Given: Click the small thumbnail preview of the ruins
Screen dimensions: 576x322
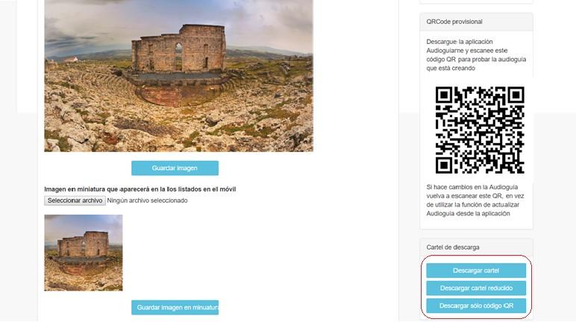Looking at the screenshot, I should click(x=84, y=253).
